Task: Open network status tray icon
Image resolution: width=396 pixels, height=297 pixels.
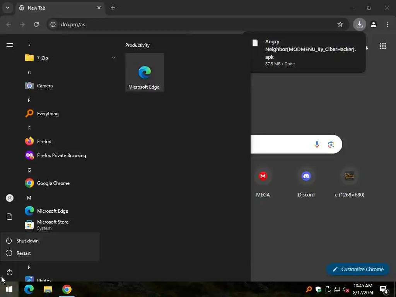Action: tap(337, 289)
